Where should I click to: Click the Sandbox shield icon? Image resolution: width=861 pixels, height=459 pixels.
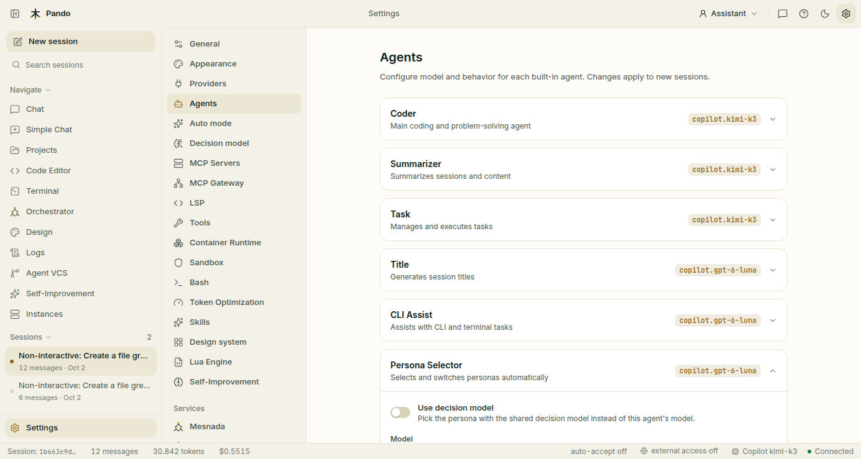pyautogui.click(x=178, y=263)
